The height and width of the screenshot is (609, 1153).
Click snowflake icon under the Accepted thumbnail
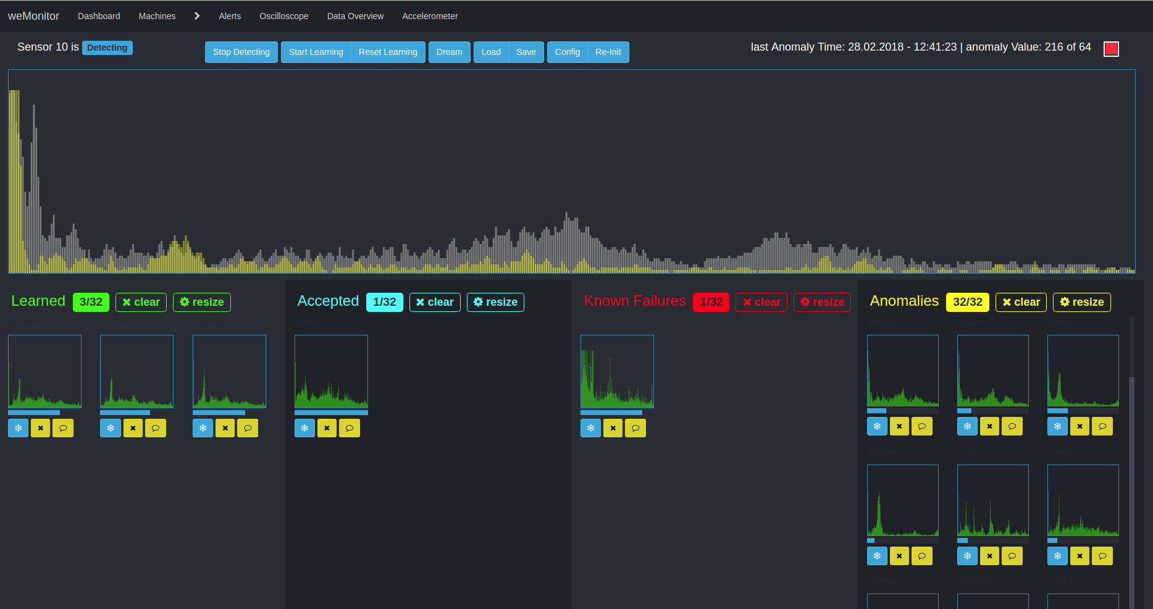point(304,428)
